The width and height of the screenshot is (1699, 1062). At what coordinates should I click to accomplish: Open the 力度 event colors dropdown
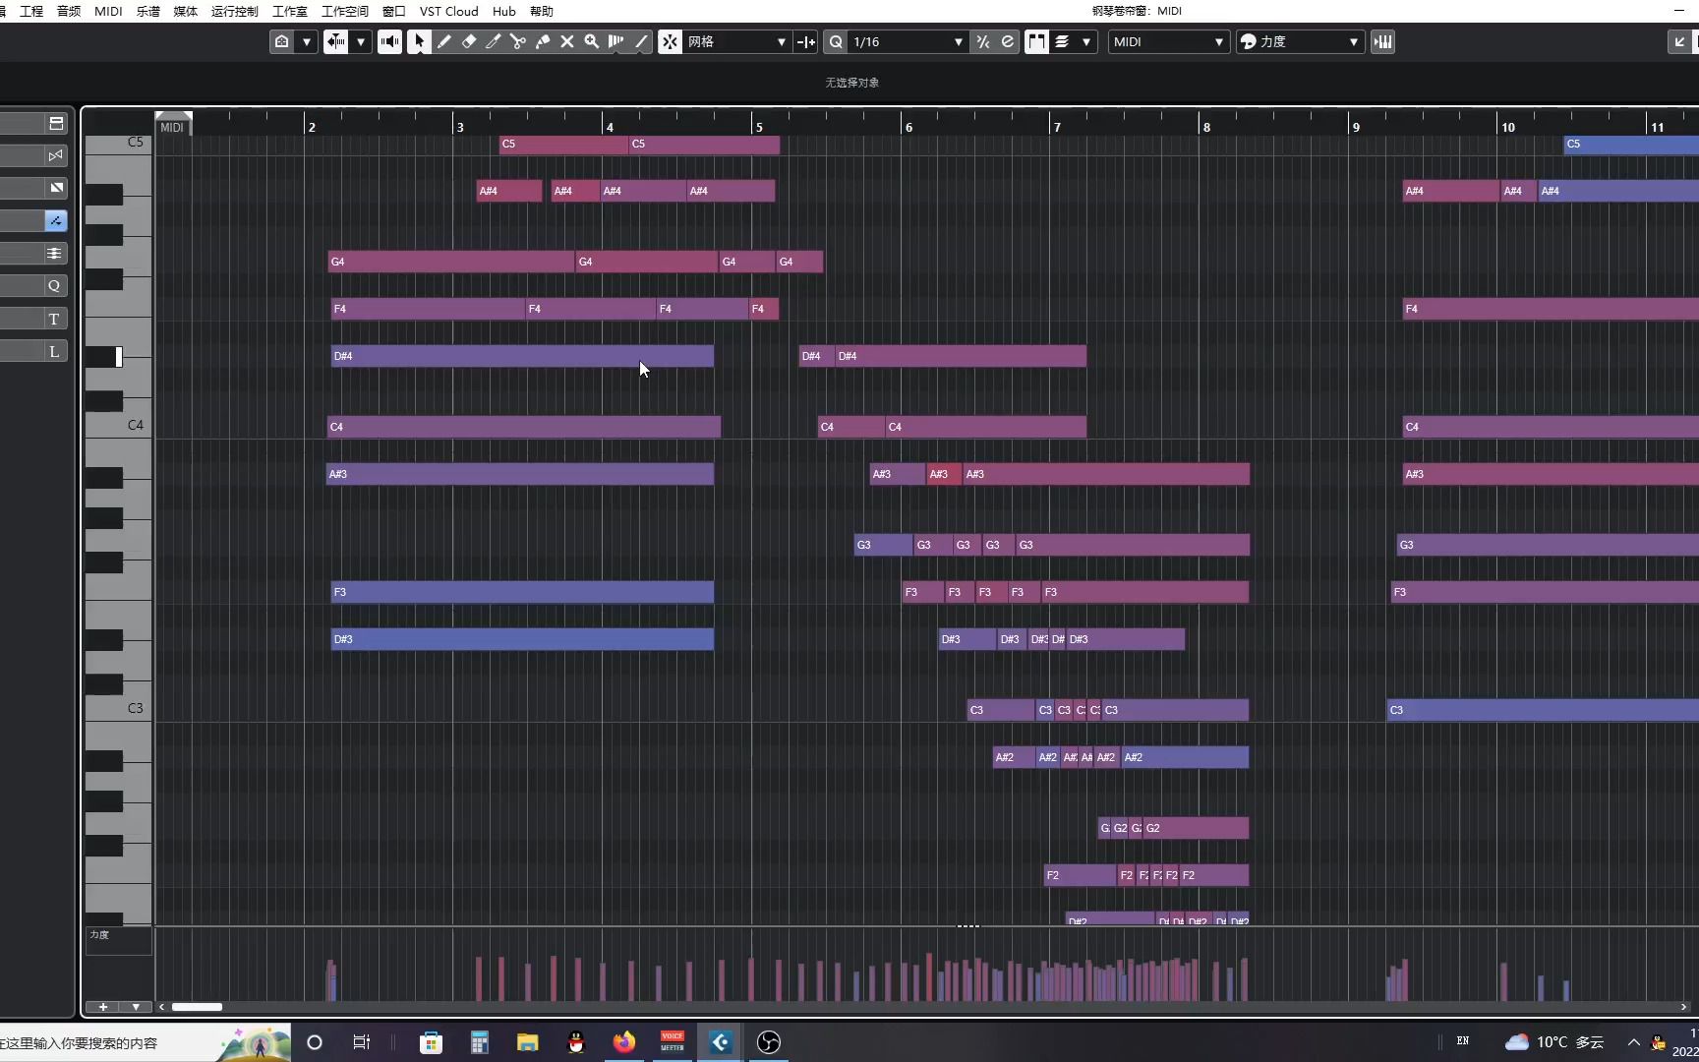1300,41
